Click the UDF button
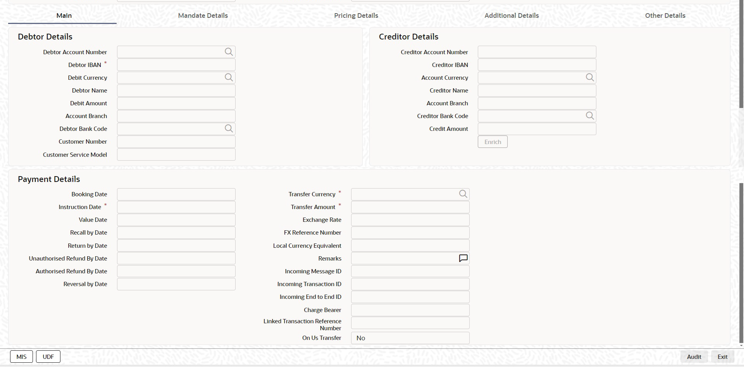This screenshot has width=744, height=367. 48,357
